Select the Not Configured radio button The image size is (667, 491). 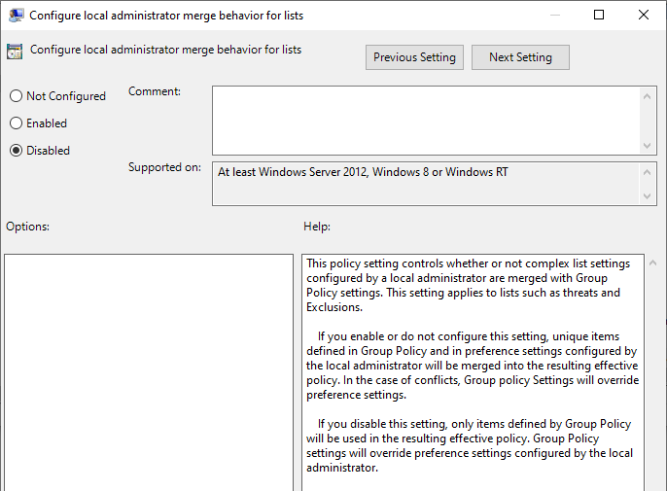point(17,95)
